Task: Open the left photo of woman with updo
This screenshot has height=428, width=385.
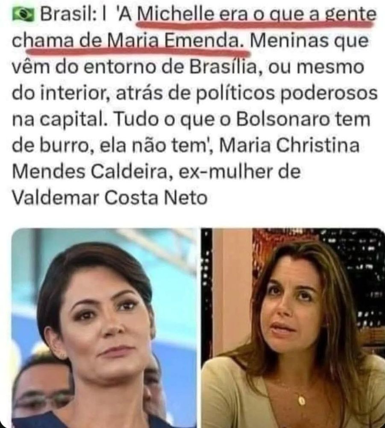Action: point(104,328)
